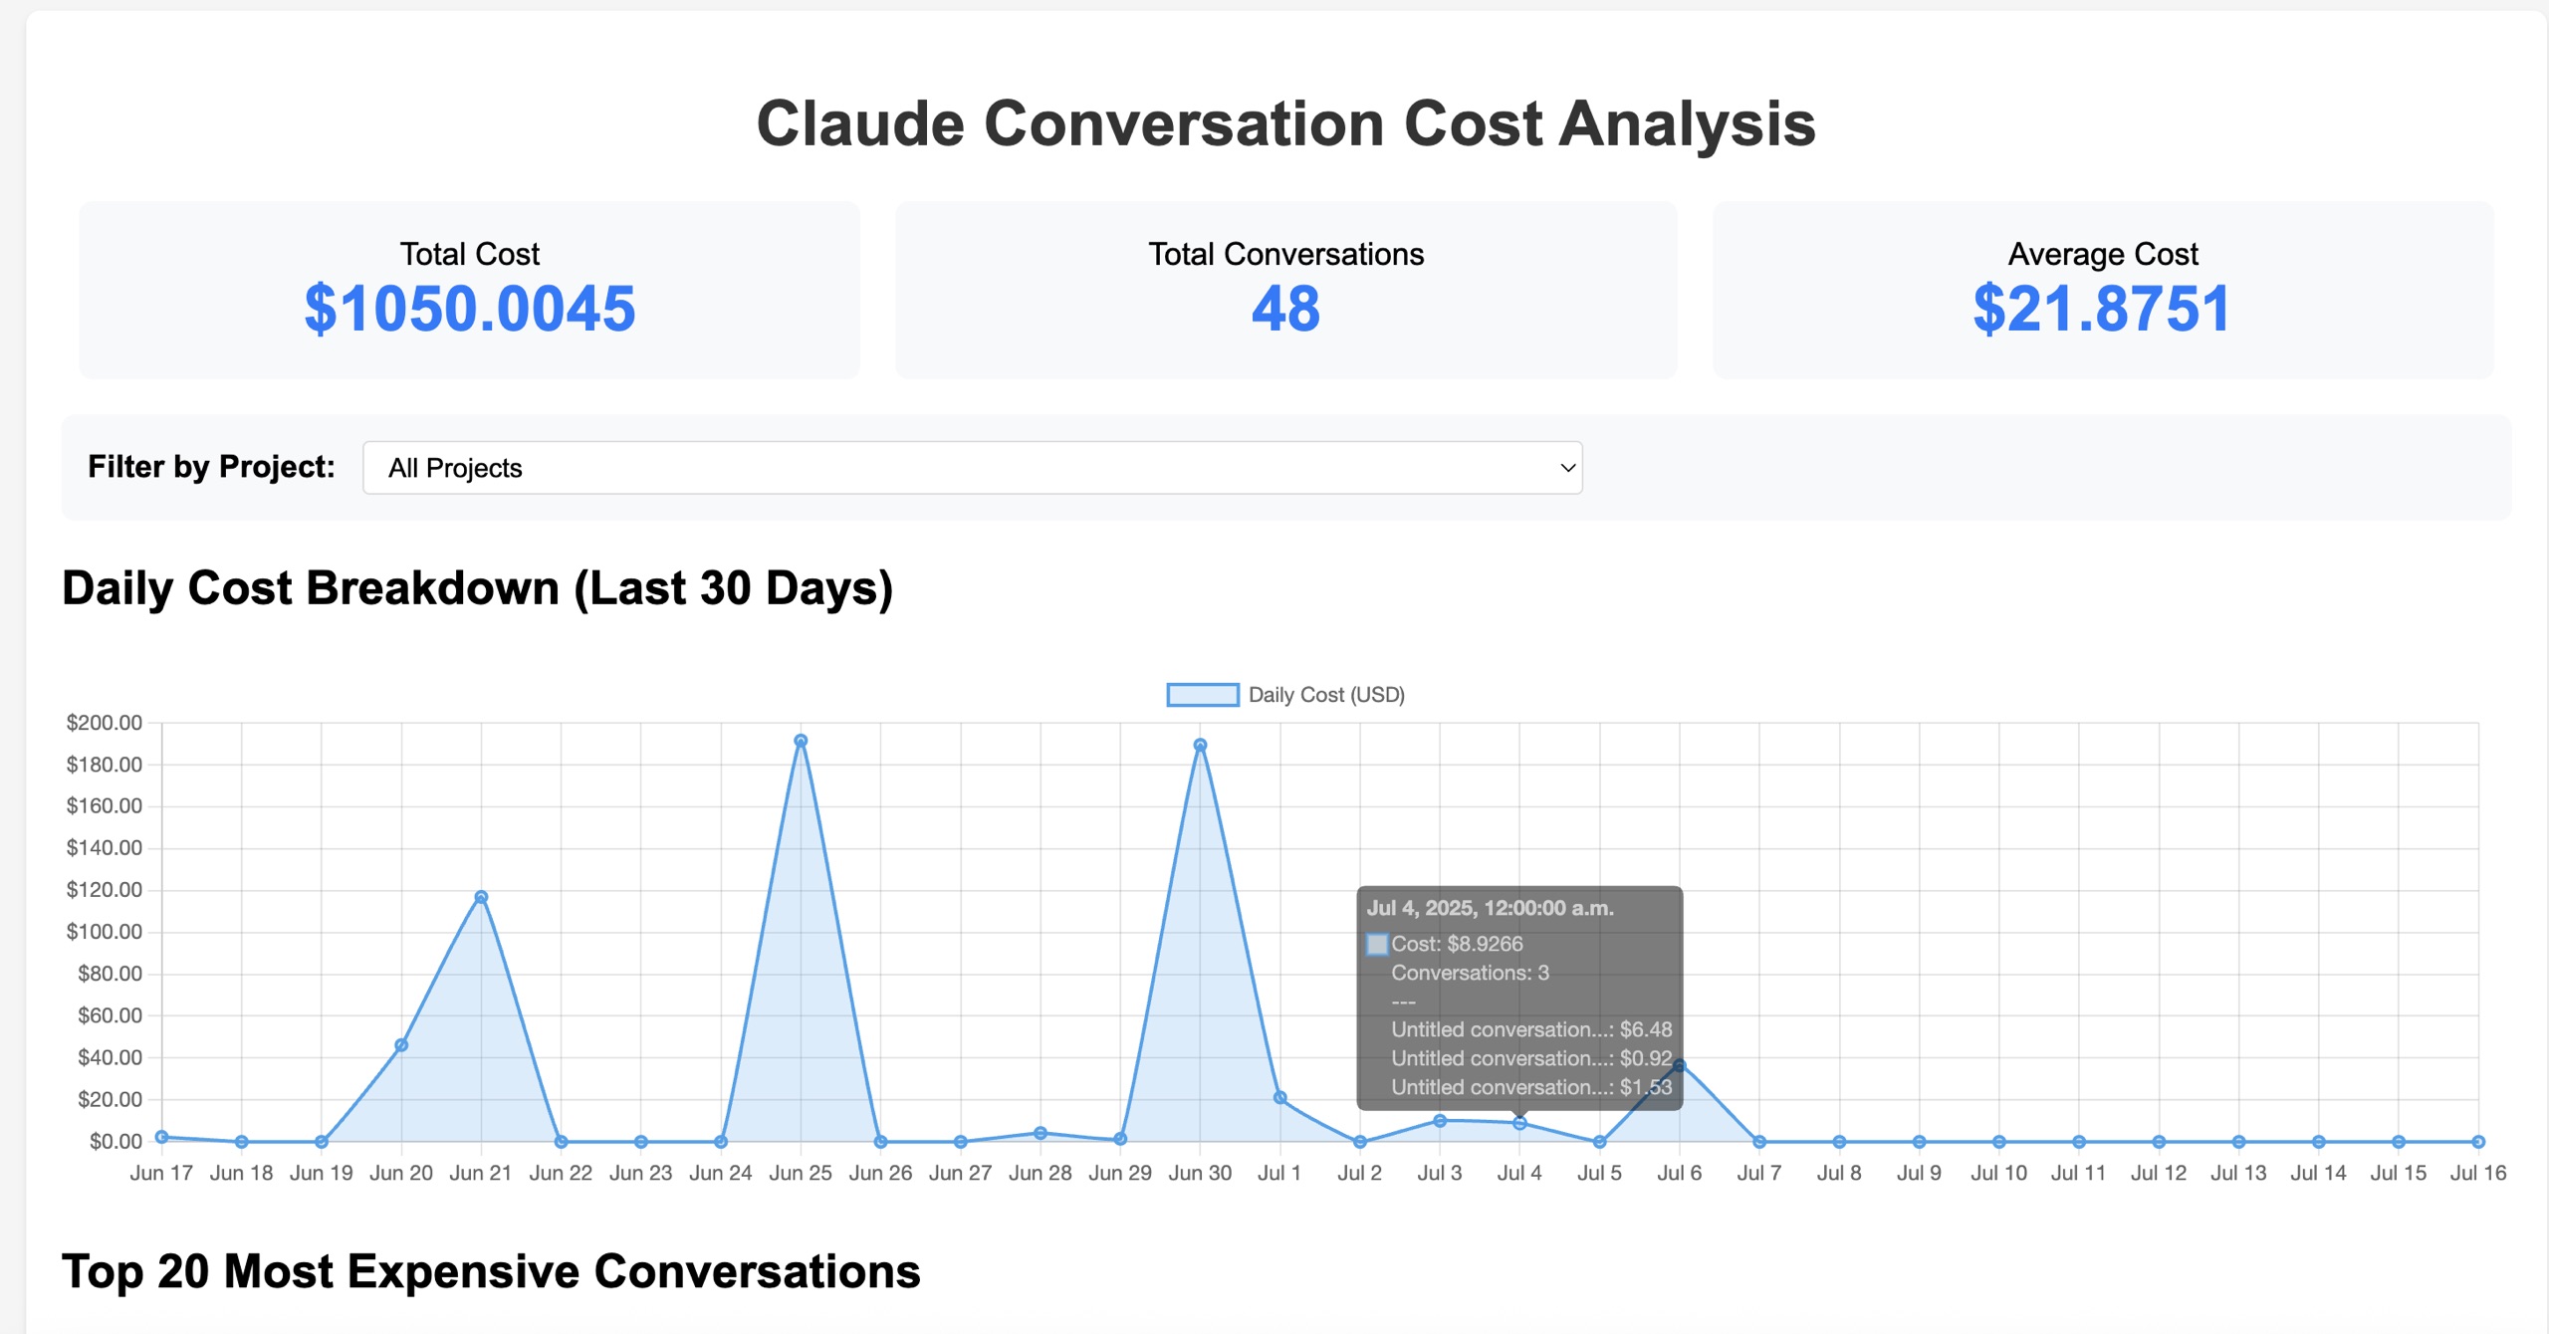Click the 'Jun 25' x-axis label
Viewport: 2549px width, 1334px height.
[801, 1173]
